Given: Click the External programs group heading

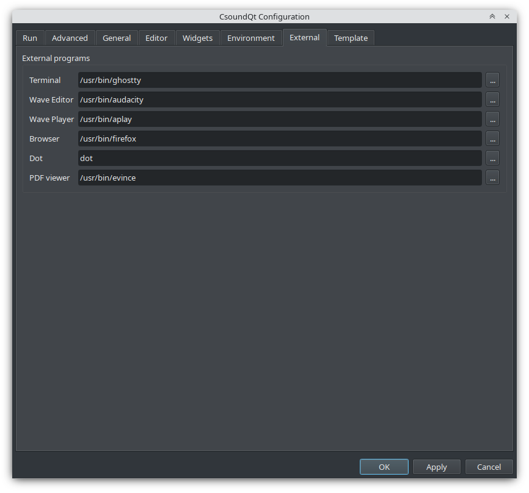Looking at the screenshot, I should click(56, 59).
